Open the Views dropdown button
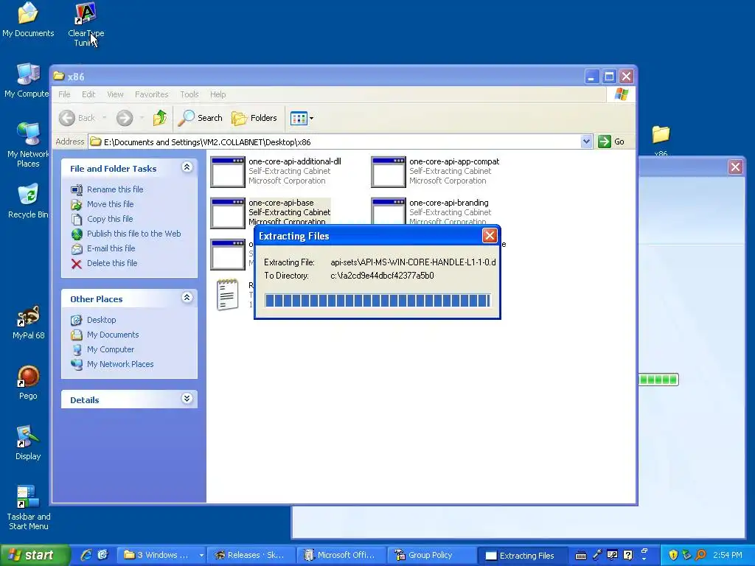Image resolution: width=755 pixels, height=566 pixels. click(x=302, y=118)
